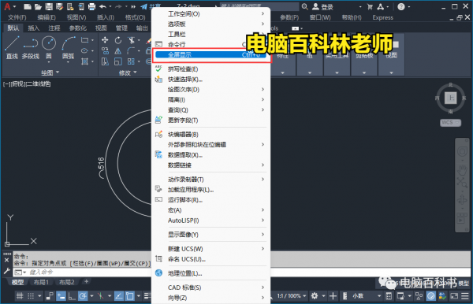Open the 文件(F) menu
Image resolution: width=473 pixels, height=304 pixels.
pos(17,17)
